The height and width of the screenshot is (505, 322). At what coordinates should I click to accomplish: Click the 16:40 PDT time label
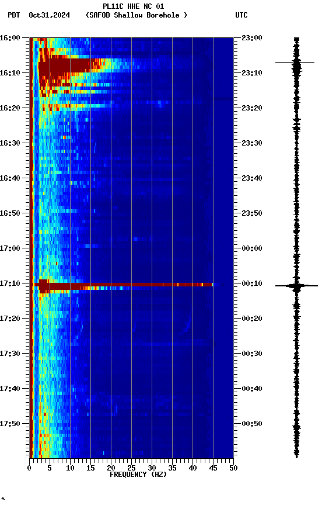[10, 178]
